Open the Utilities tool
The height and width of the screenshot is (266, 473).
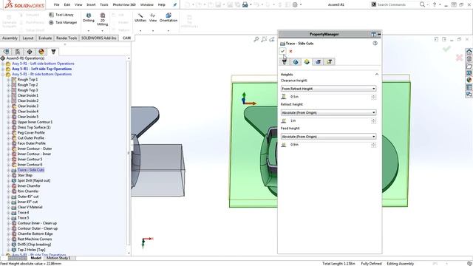[x=140, y=18]
